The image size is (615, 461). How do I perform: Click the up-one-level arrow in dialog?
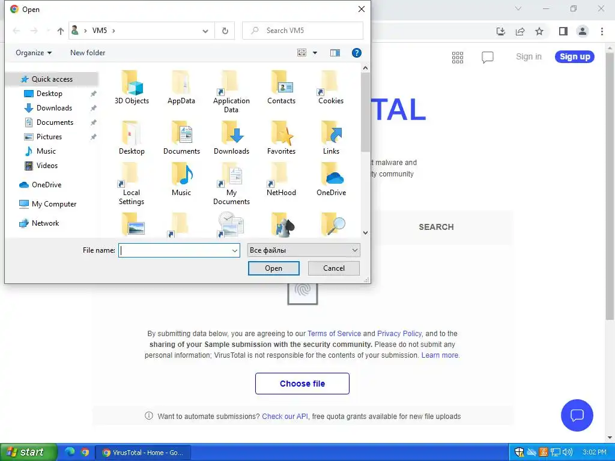61,31
